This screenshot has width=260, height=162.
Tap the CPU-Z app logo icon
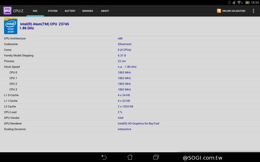[7, 11]
